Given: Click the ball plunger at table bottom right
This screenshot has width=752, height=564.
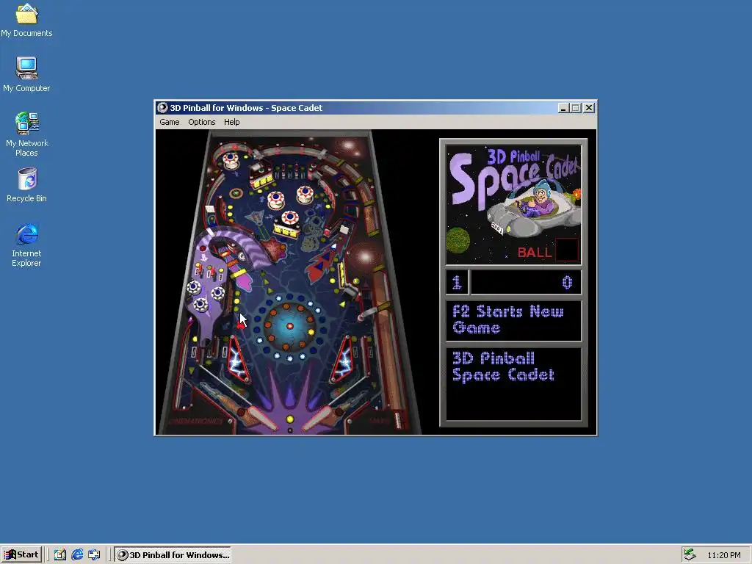Looking at the screenshot, I should (x=397, y=420).
